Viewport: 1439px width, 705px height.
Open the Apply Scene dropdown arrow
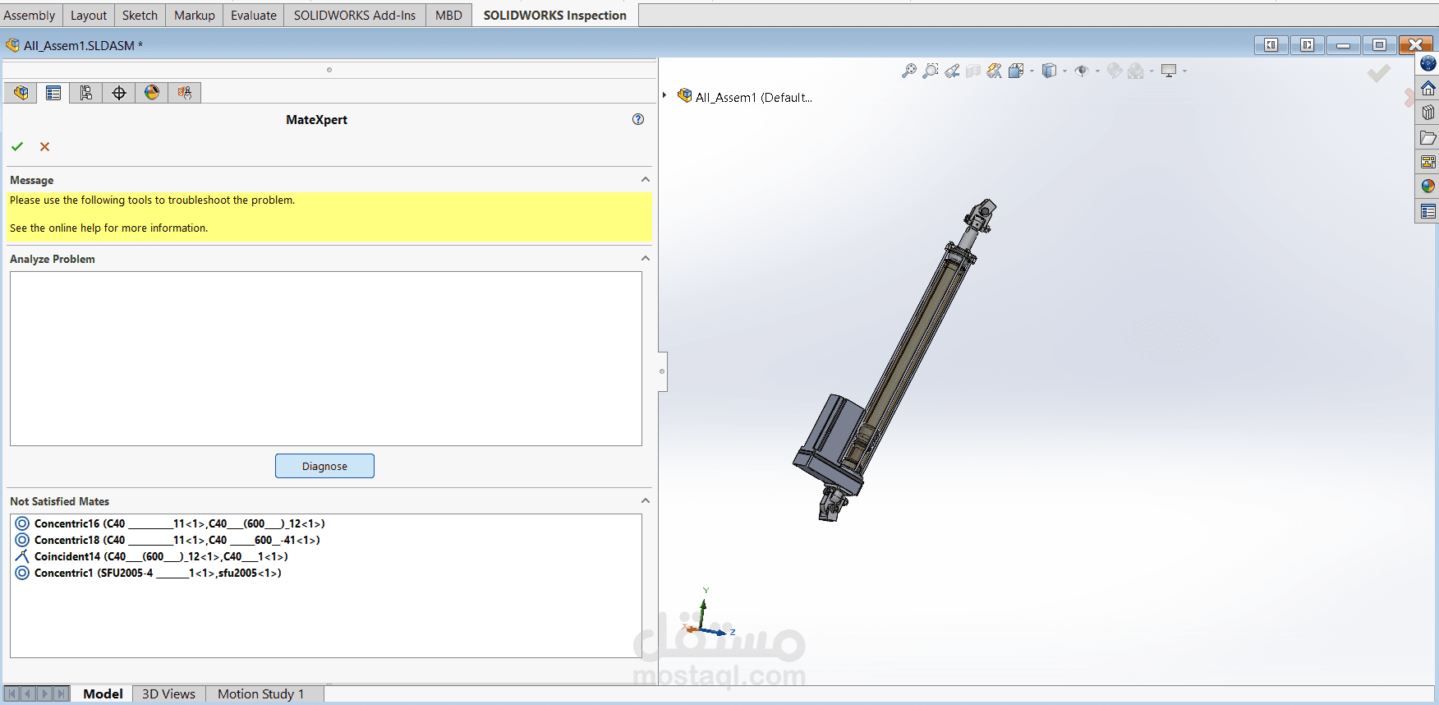coord(1152,71)
